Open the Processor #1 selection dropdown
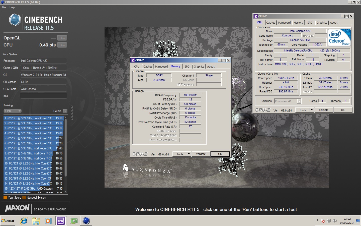The height and width of the screenshot is (226, 361). click(x=288, y=101)
